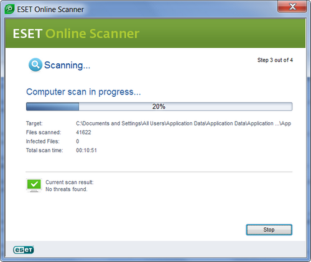
Task: Click the files scanned value 41622
Action: pyautogui.click(x=83, y=132)
